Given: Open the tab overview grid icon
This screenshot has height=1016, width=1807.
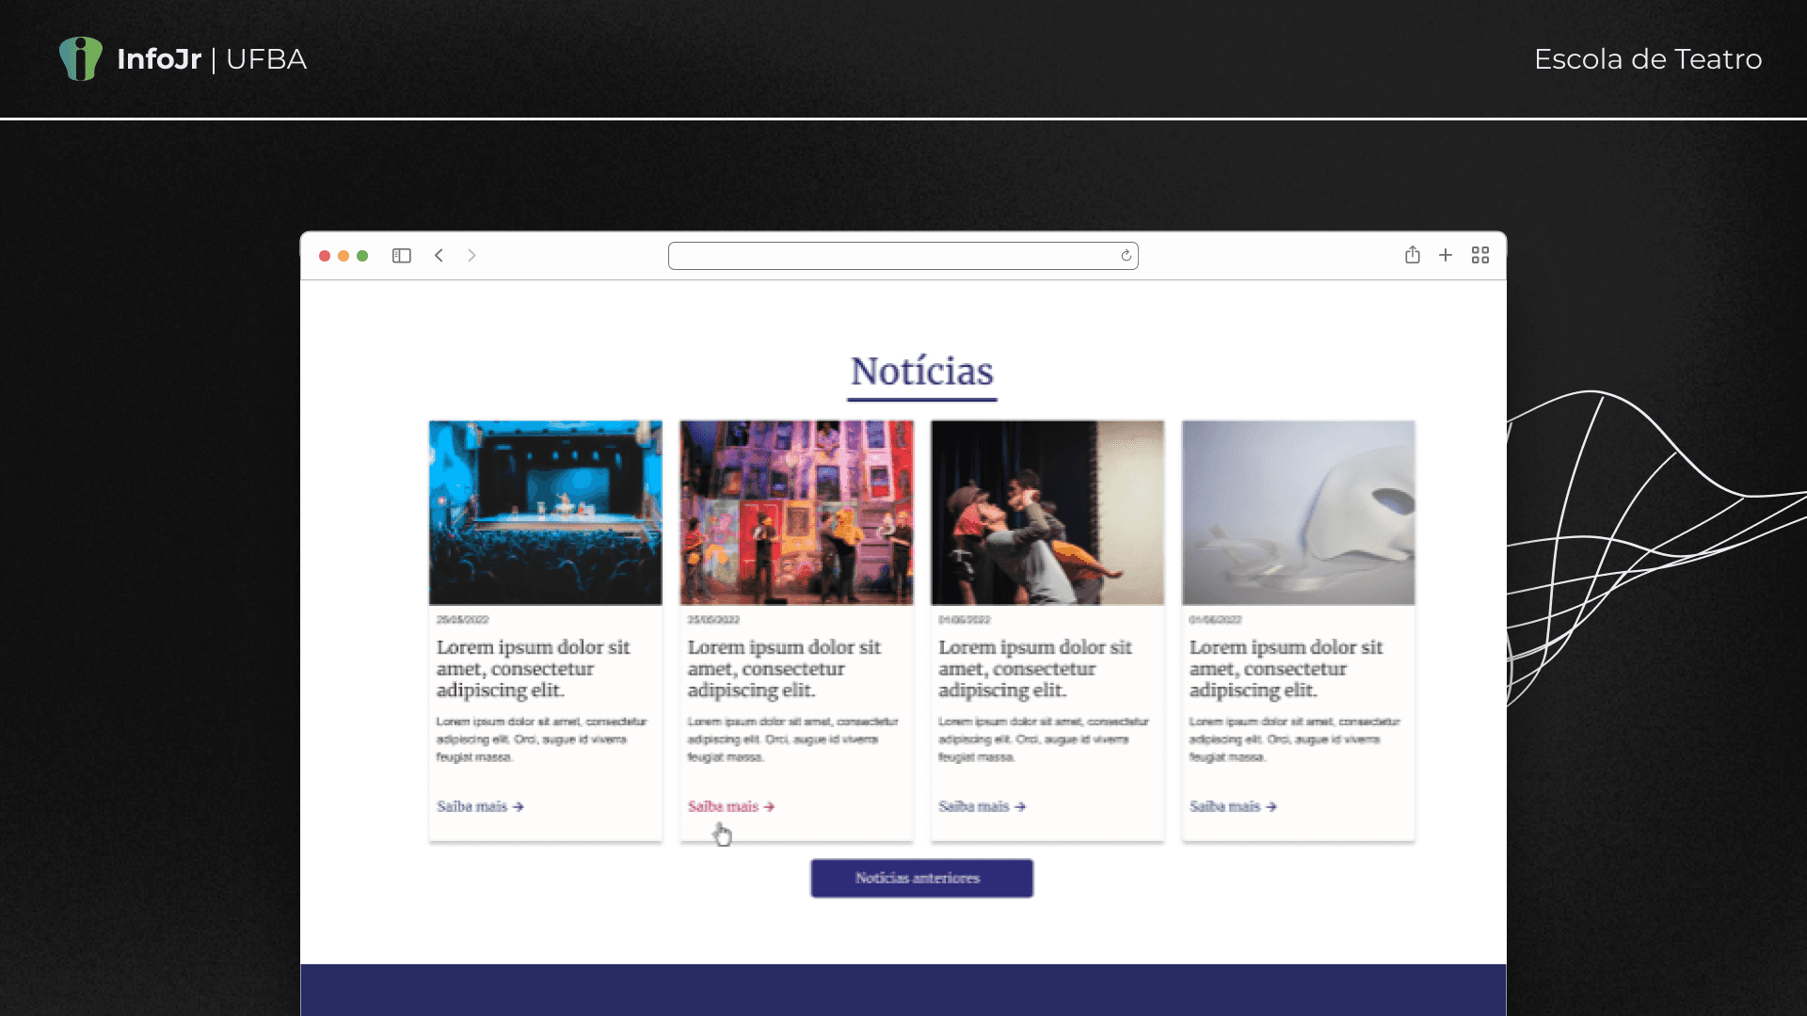Looking at the screenshot, I should coord(1479,255).
